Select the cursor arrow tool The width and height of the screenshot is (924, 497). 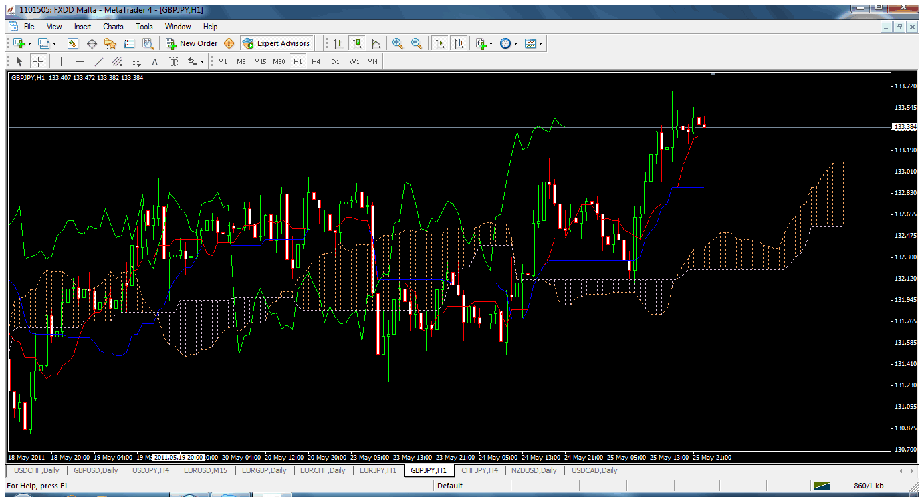(19, 61)
